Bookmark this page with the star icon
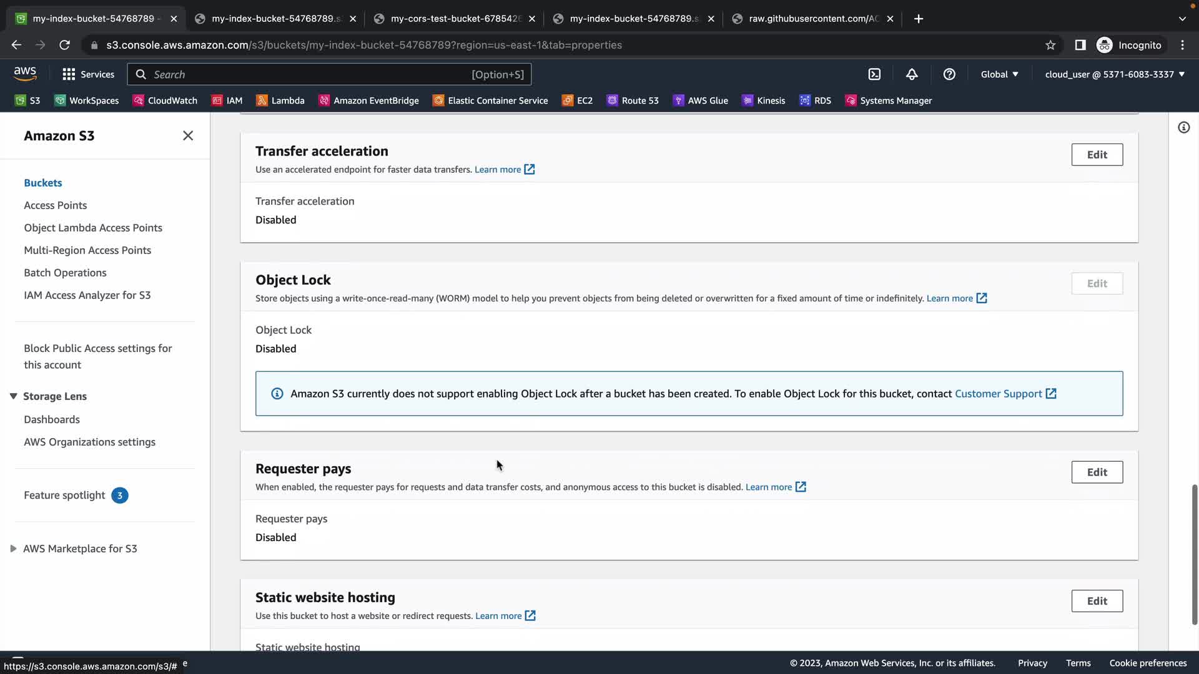 pyautogui.click(x=1050, y=45)
